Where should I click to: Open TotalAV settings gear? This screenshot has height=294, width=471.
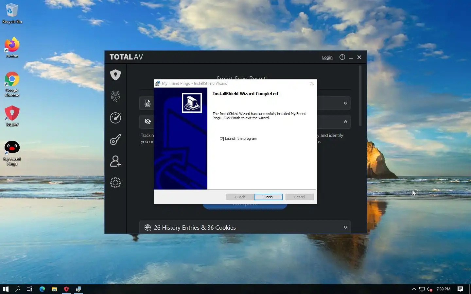coord(115,183)
